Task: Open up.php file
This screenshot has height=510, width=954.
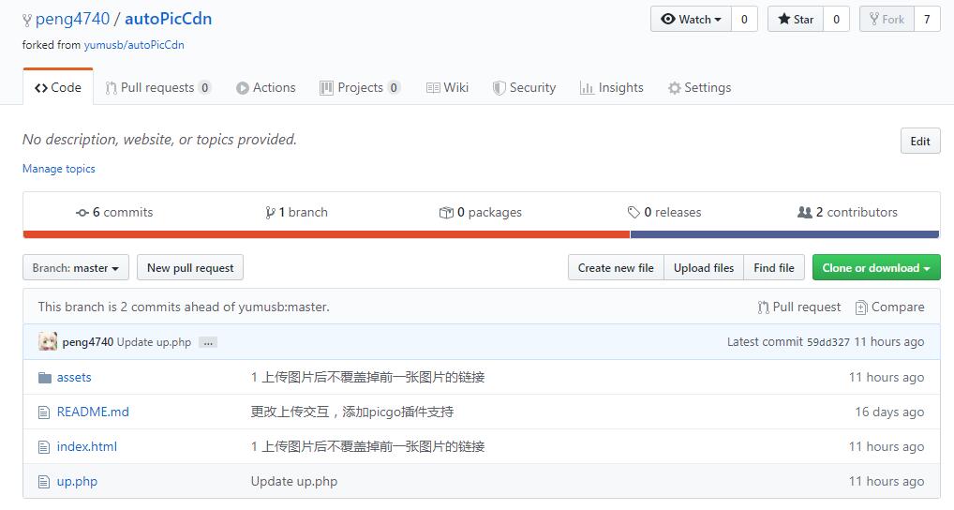Action: click(x=77, y=482)
